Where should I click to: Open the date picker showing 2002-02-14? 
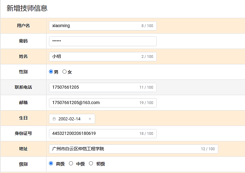tap(70, 119)
